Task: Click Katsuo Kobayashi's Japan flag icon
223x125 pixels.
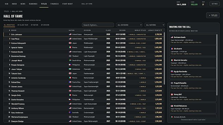Action: (70, 43)
